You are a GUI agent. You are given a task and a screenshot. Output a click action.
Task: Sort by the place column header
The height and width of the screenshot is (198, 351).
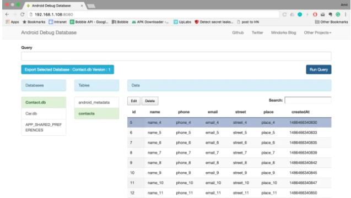click(x=268, y=112)
